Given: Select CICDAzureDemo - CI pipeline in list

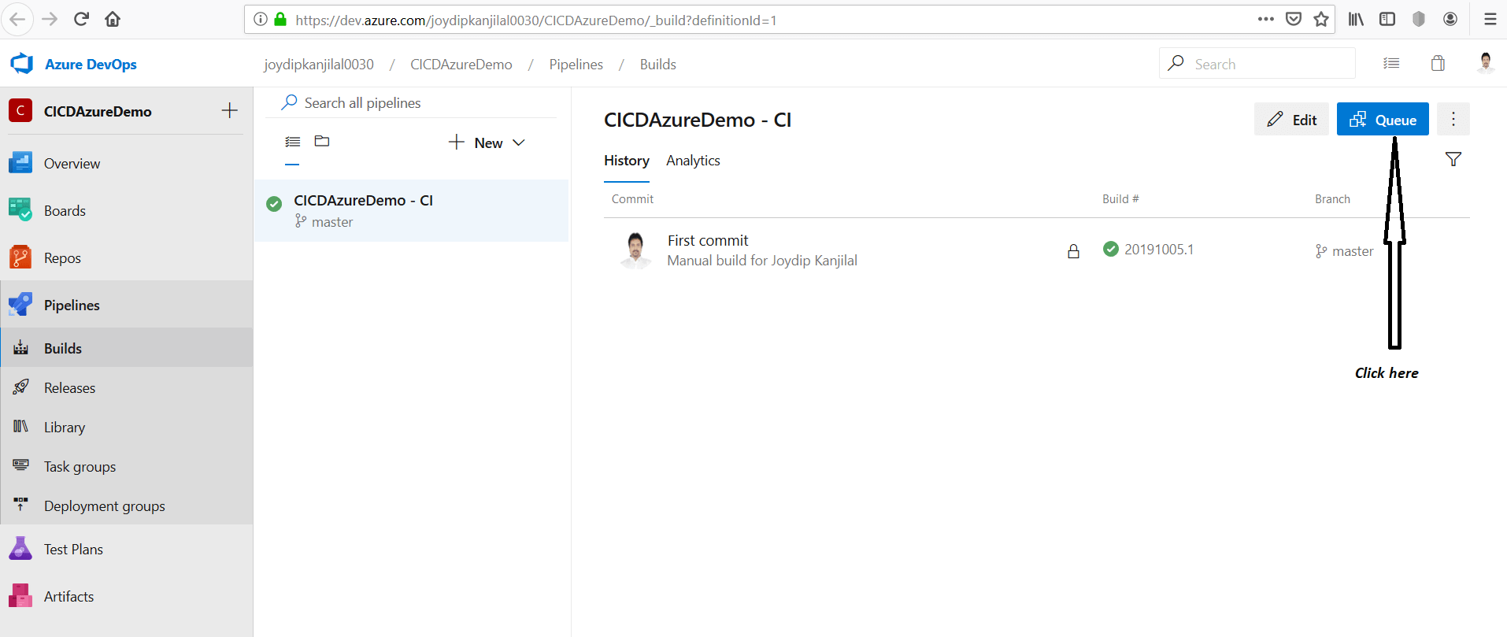Looking at the screenshot, I should click(x=411, y=210).
